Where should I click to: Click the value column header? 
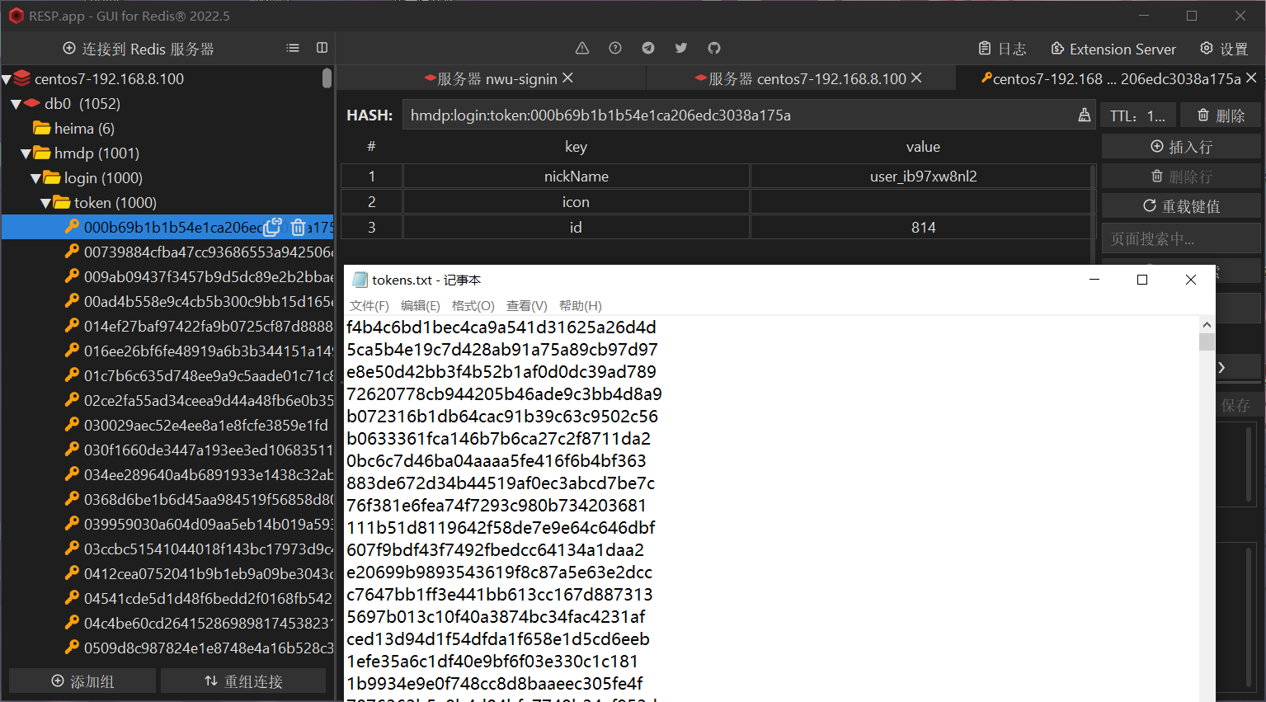(923, 147)
